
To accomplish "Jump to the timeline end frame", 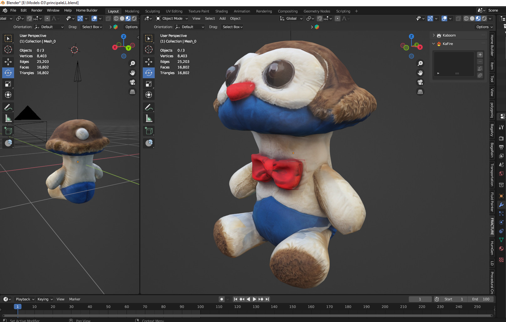I will coord(267,299).
